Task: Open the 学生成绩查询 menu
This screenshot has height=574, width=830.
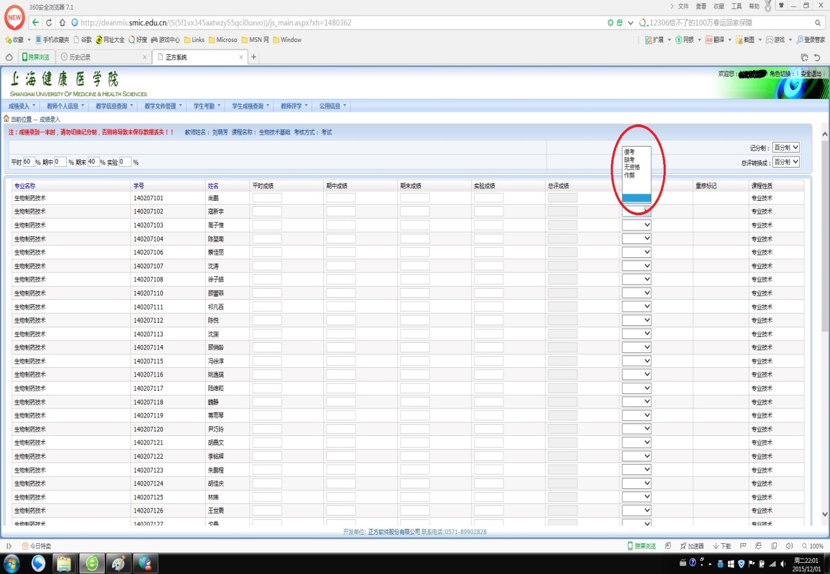Action: [251, 105]
